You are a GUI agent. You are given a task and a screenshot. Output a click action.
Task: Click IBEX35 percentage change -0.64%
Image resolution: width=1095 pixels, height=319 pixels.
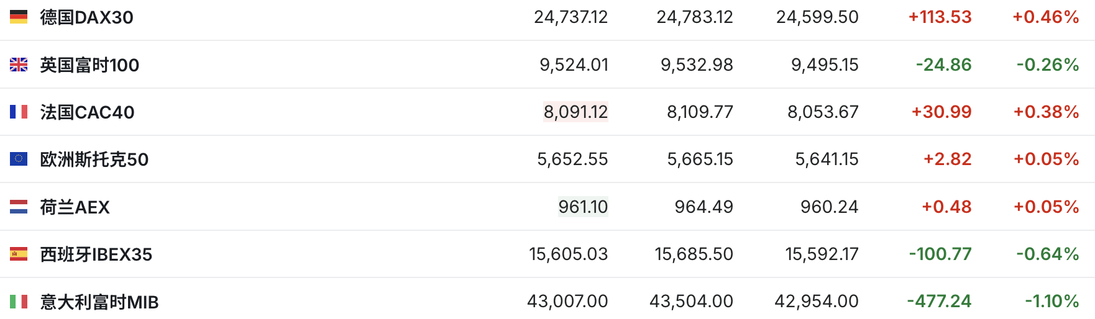pyautogui.click(x=1047, y=254)
